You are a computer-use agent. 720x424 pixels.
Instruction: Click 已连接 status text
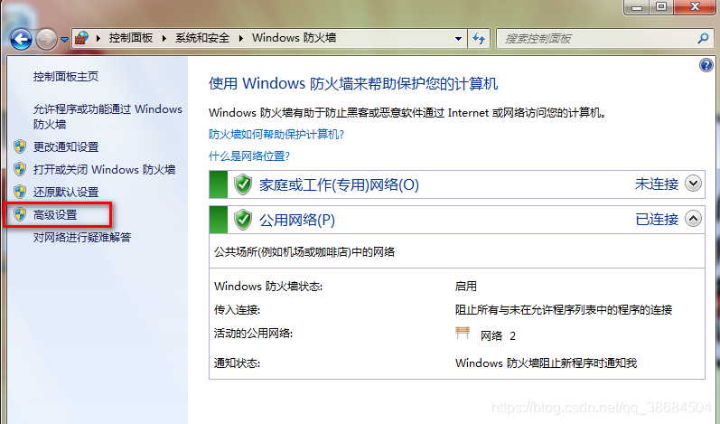657,220
